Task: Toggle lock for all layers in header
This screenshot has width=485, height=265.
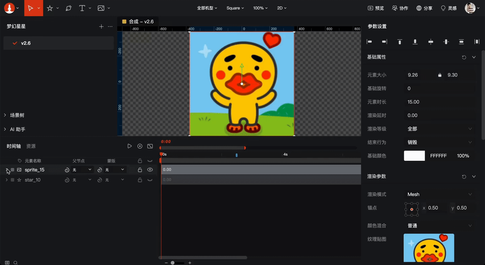Action: click(x=140, y=161)
